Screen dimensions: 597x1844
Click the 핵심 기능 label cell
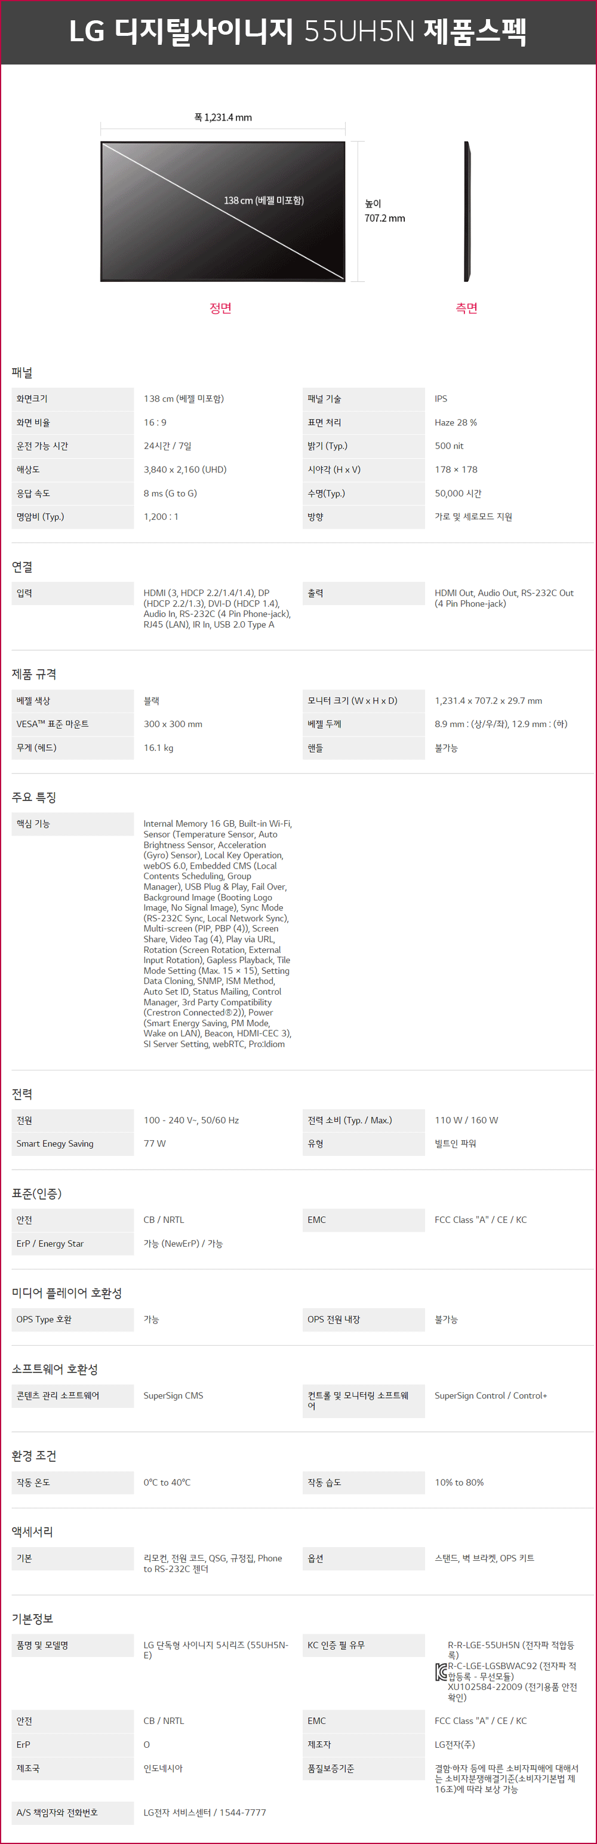pos(72,824)
